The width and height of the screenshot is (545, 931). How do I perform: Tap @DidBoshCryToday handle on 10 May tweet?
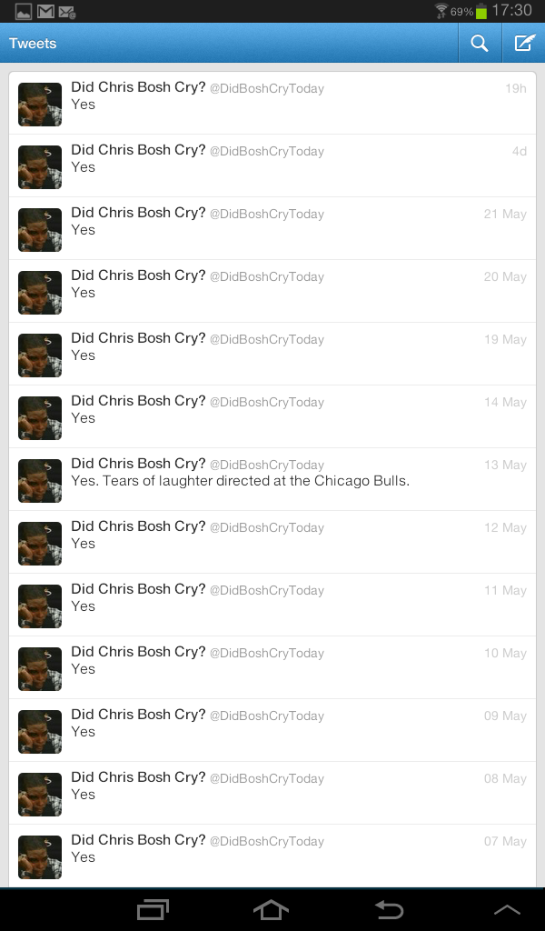point(267,653)
